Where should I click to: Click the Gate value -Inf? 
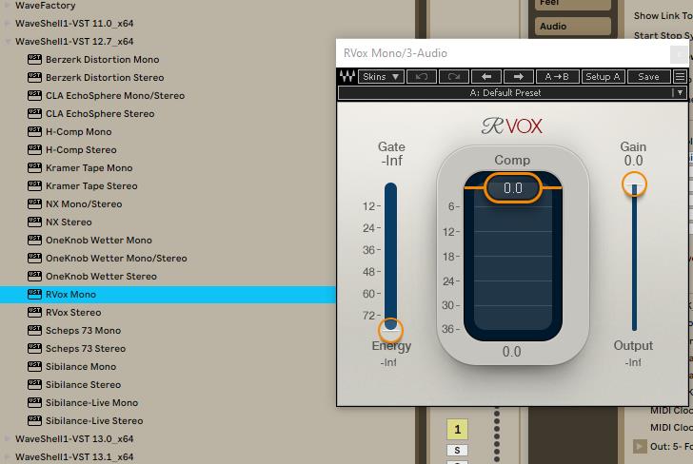click(391, 161)
